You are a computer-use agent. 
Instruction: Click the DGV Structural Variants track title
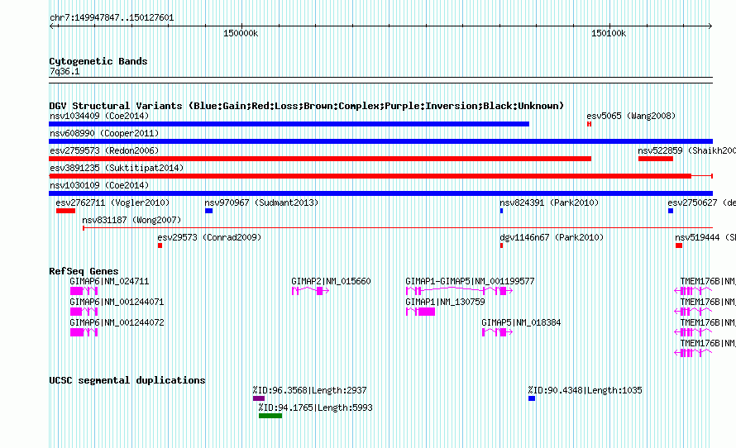307,106
